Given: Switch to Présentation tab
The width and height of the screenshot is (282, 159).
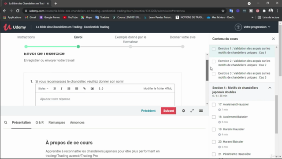Looking at the screenshot, I should (21, 123).
